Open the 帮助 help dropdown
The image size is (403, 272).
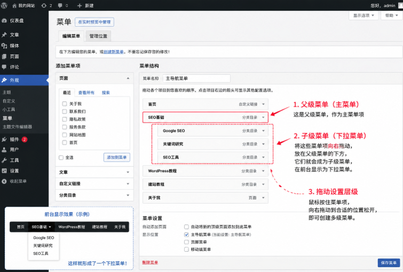coord(392,15)
